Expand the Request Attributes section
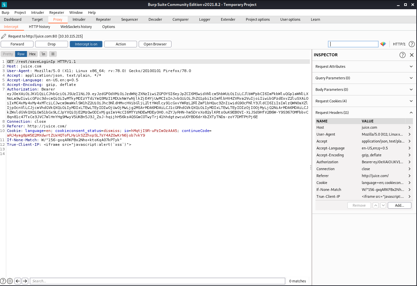The width and height of the screenshot is (417, 286). [364, 66]
